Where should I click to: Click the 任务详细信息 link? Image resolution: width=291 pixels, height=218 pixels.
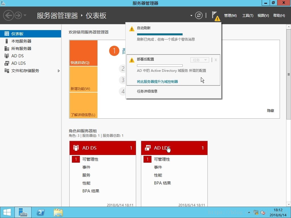147,91
